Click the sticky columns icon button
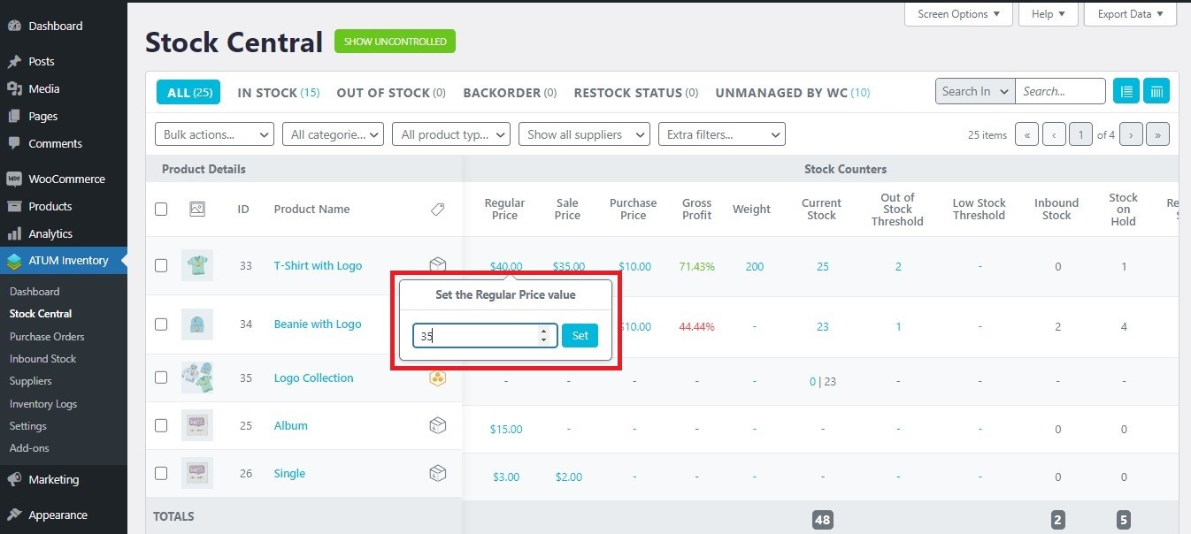Image resolution: width=1191 pixels, height=534 pixels. 1156,91
